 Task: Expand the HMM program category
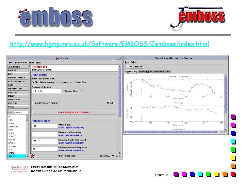coord(18,85)
